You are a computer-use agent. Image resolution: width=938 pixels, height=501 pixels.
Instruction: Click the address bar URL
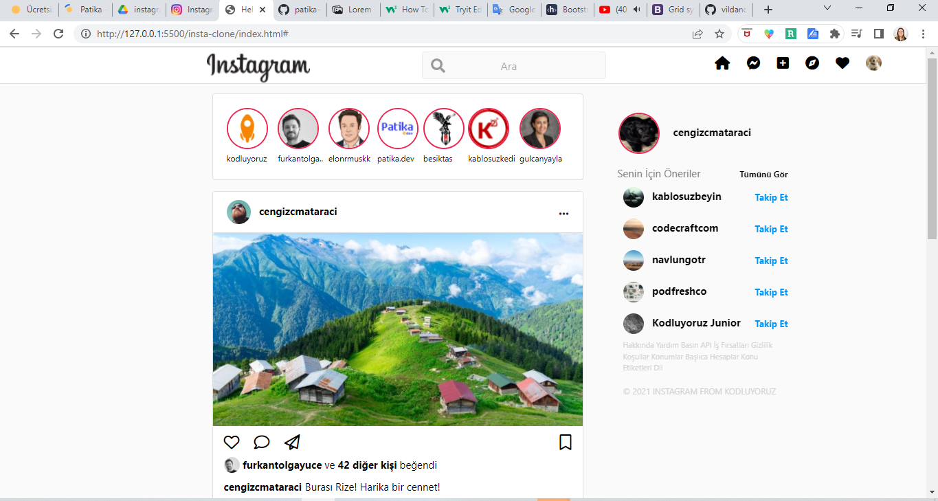(x=192, y=34)
